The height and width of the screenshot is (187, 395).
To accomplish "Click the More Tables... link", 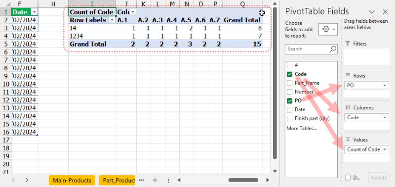I will click(x=302, y=129).
